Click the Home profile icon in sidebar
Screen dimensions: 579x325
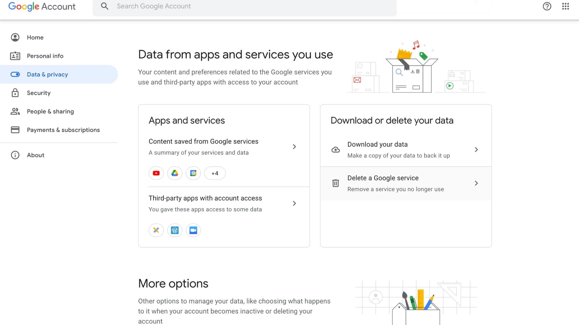(x=15, y=37)
